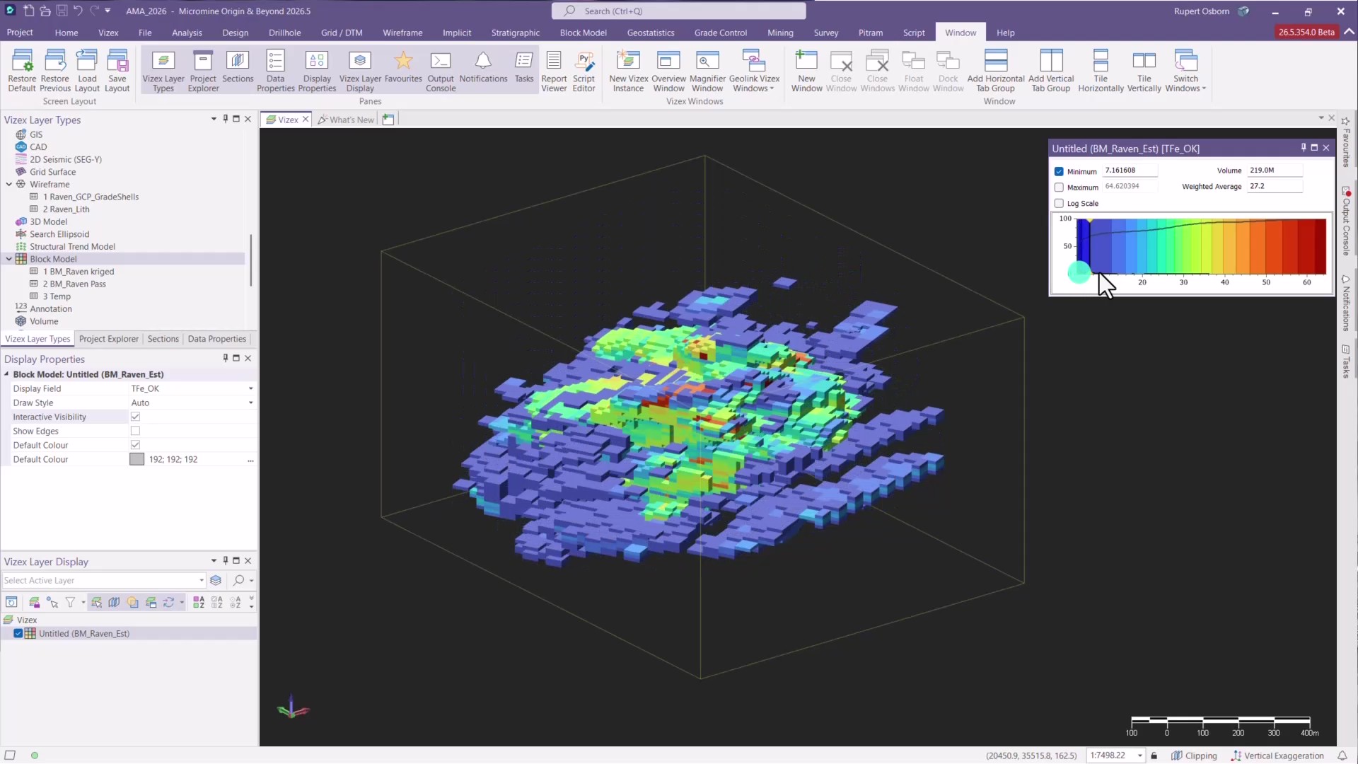Click the Notifications bell in ribbon
The width and height of the screenshot is (1358, 764).
tap(483, 67)
